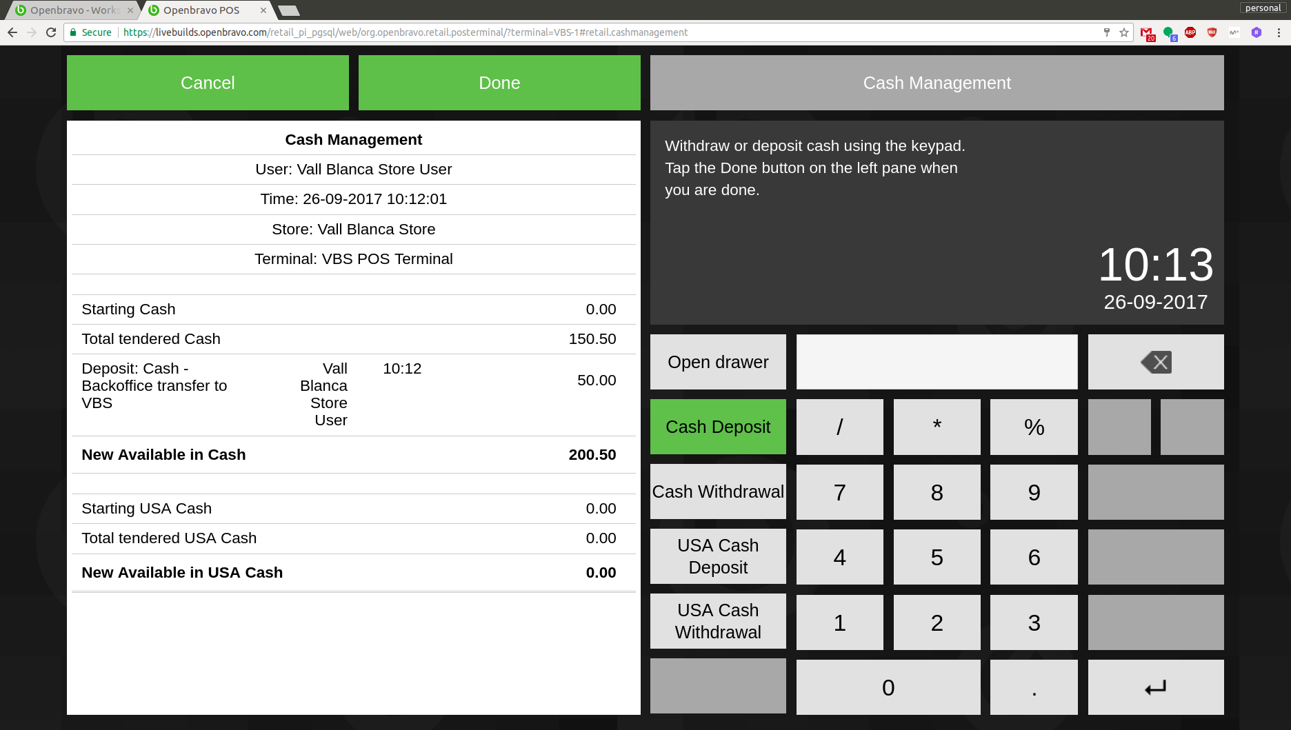
Task: Click the browser forward arrow
Action: [32, 32]
